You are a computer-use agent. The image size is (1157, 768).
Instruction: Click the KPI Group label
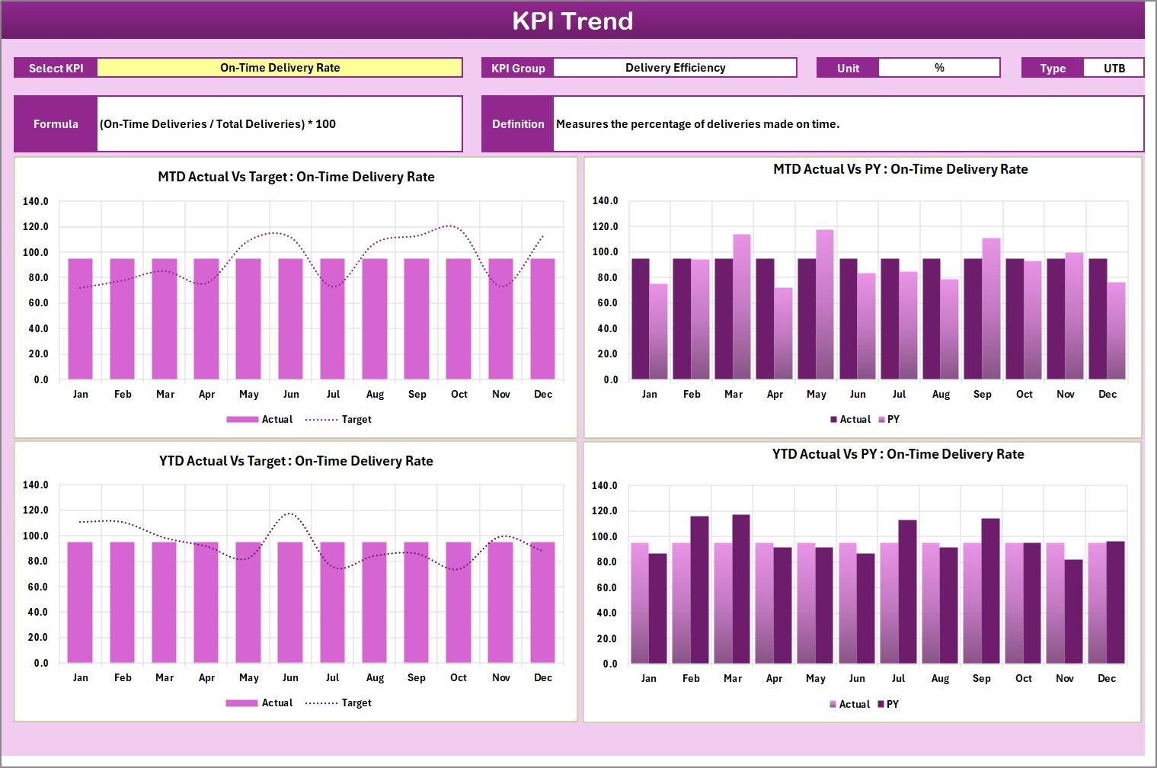pyautogui.click(x=517, y=67)
